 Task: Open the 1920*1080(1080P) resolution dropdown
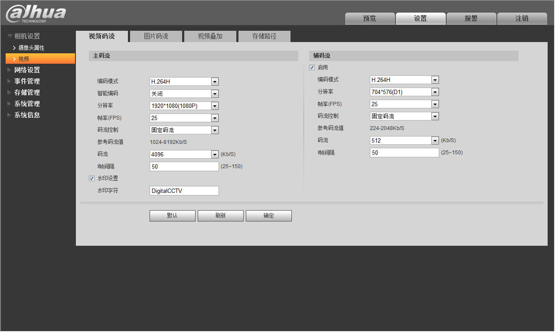(x=184, y=106)
